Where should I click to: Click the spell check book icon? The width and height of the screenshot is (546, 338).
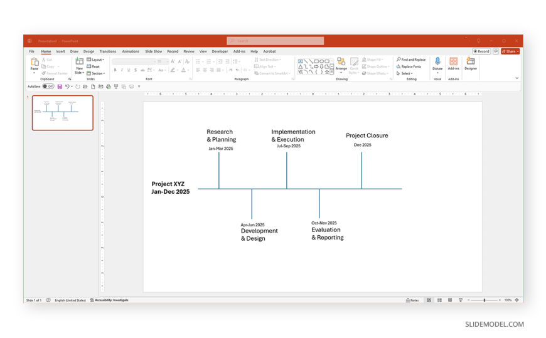point(48,300)
